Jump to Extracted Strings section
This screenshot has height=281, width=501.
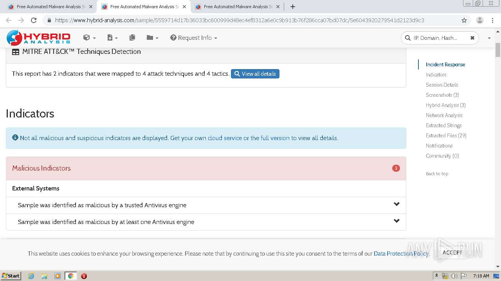click(x=443, y=125)
